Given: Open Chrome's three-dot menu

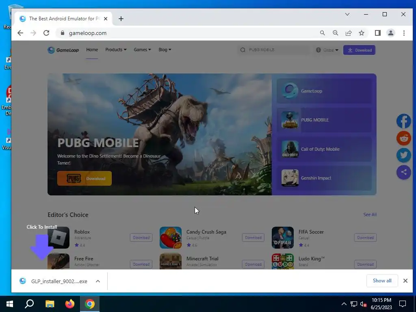Looking at the screenshot, I should click(x=404, y=33).
